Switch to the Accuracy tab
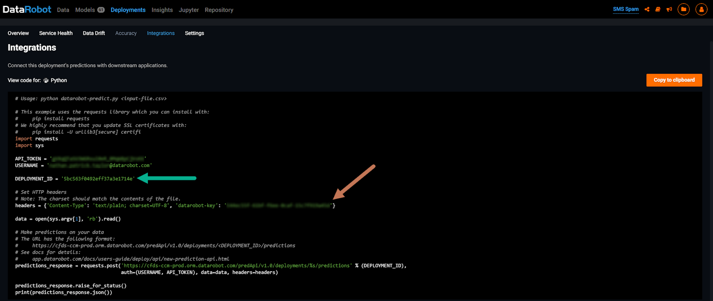The image size is (713, 301). (126, 33)
